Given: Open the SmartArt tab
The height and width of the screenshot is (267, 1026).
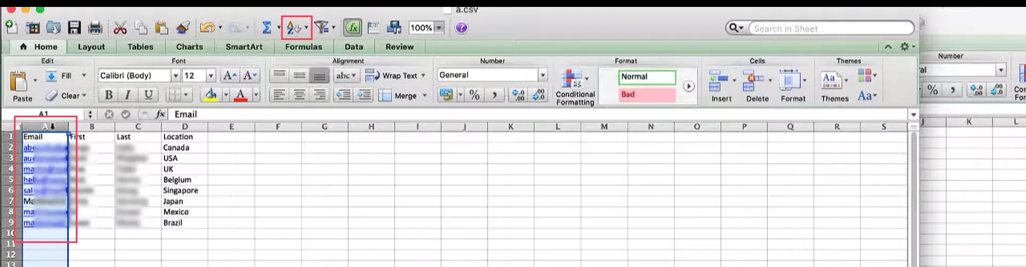Looking at the screenshot, I should (244, 47).
